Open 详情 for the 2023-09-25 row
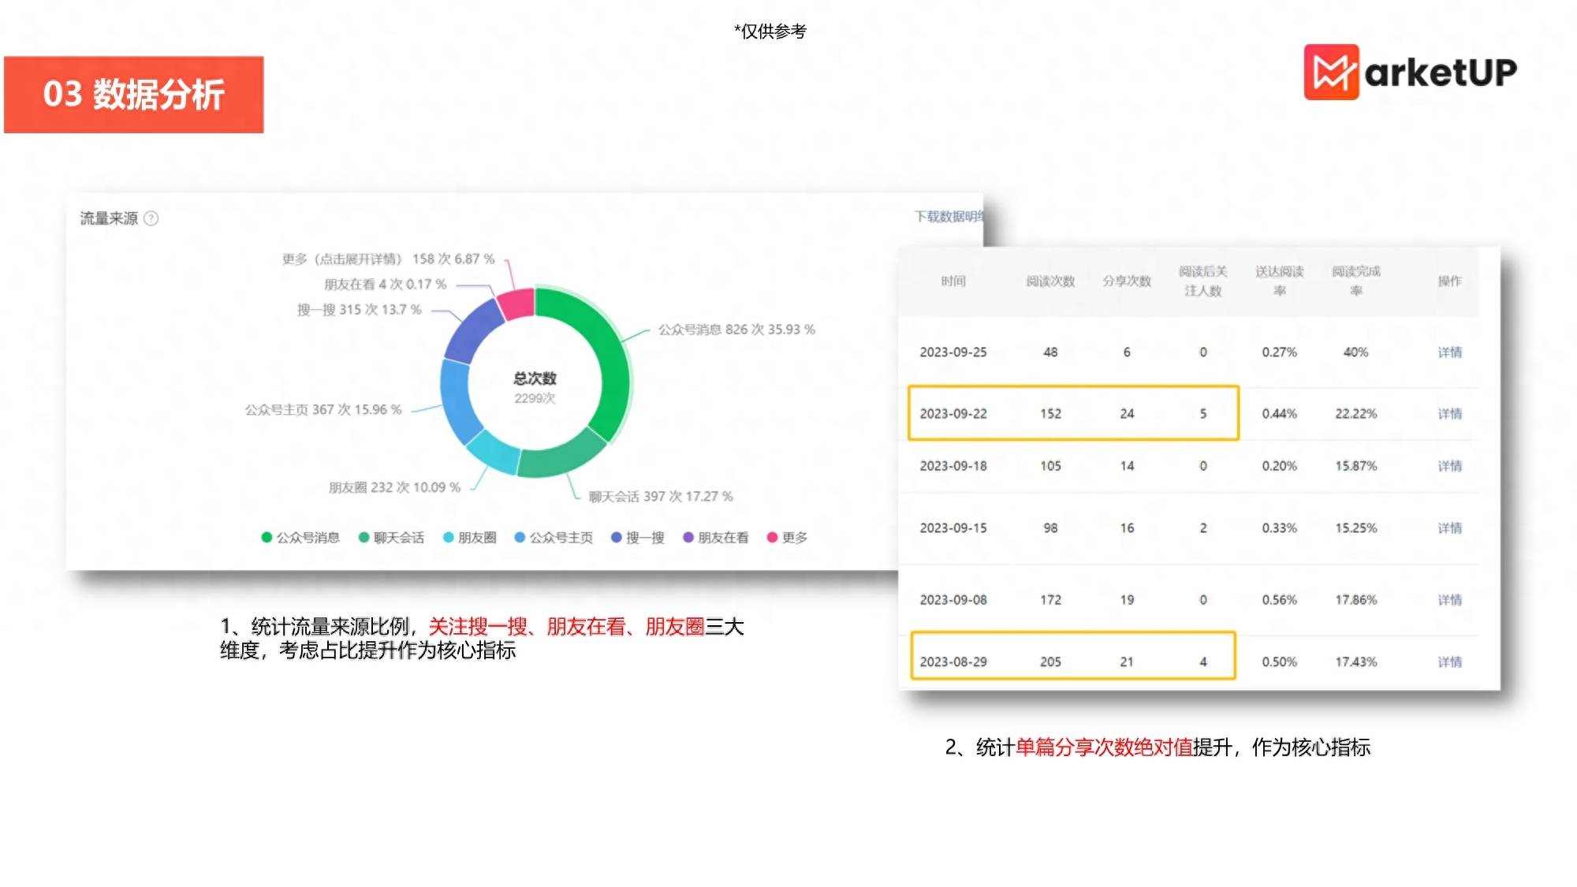This screenshot has width=1577, height=887. tap(1449, 352)
